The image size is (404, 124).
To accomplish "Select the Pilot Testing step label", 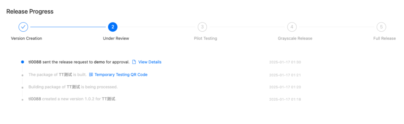I will (205, 39).
